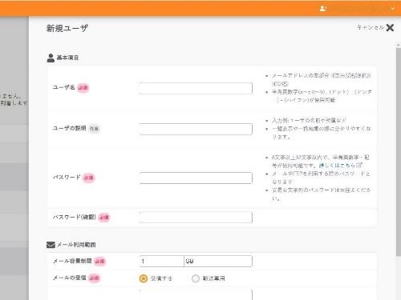Click the user icon in the orange header
Viewport: 401px width, 300px height.
click(323, 9)
